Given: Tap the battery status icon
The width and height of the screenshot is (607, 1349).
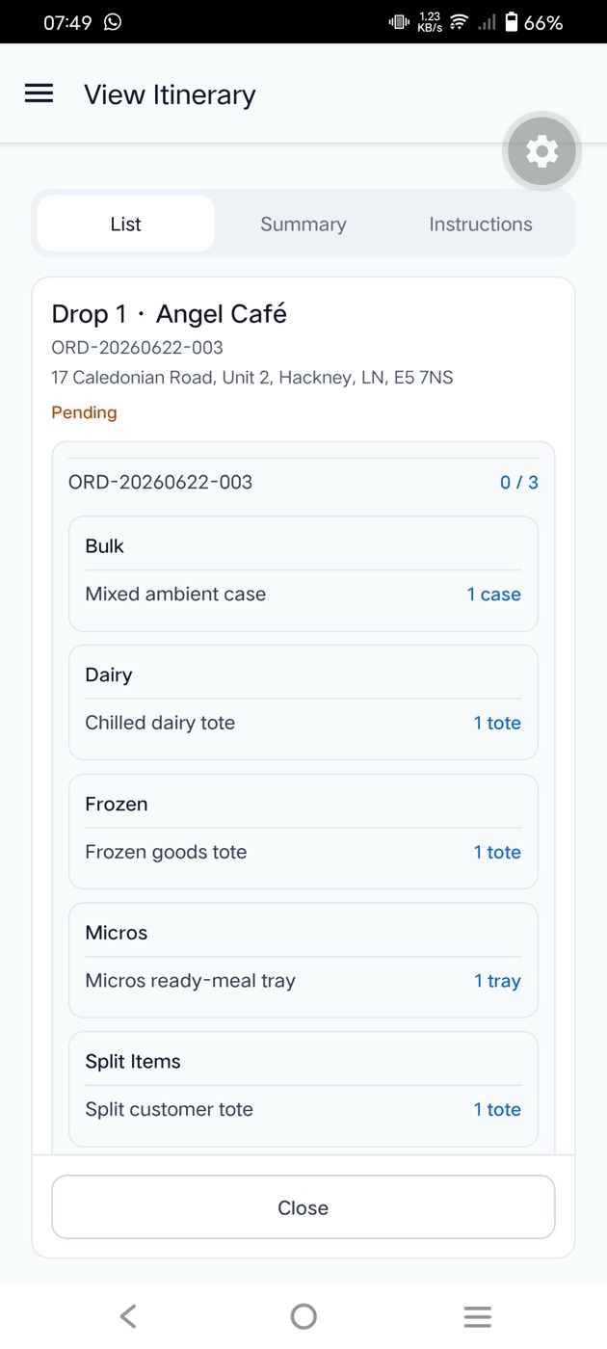Looking at the screenshot, I should coord(512,22).
